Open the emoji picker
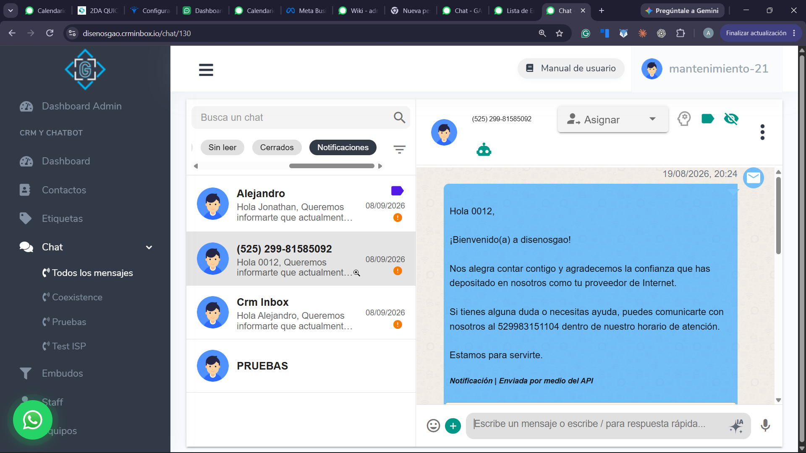This screenshot has height=453, width=806. 433,425
